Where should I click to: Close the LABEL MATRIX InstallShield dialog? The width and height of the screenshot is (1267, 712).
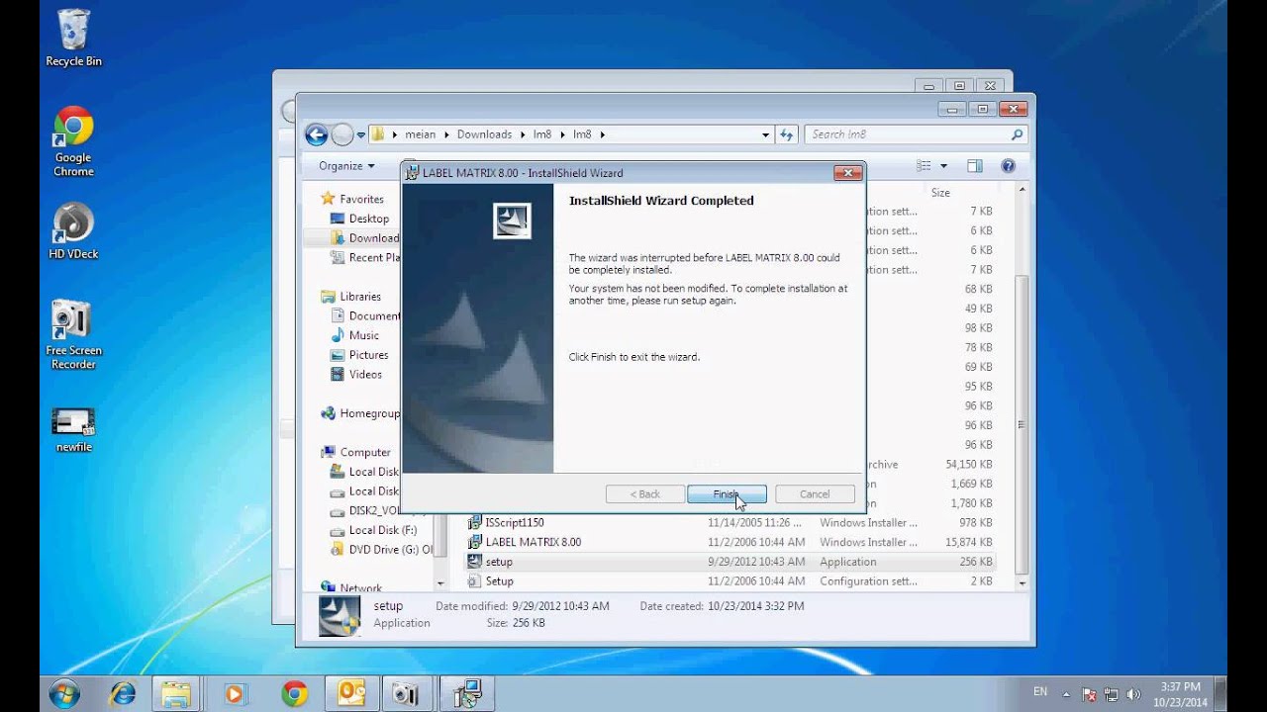(x=847, y=173)
